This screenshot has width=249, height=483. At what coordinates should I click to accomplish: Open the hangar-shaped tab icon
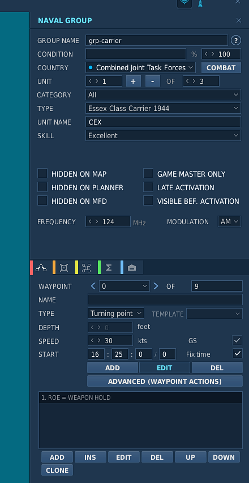coord(131,268)
